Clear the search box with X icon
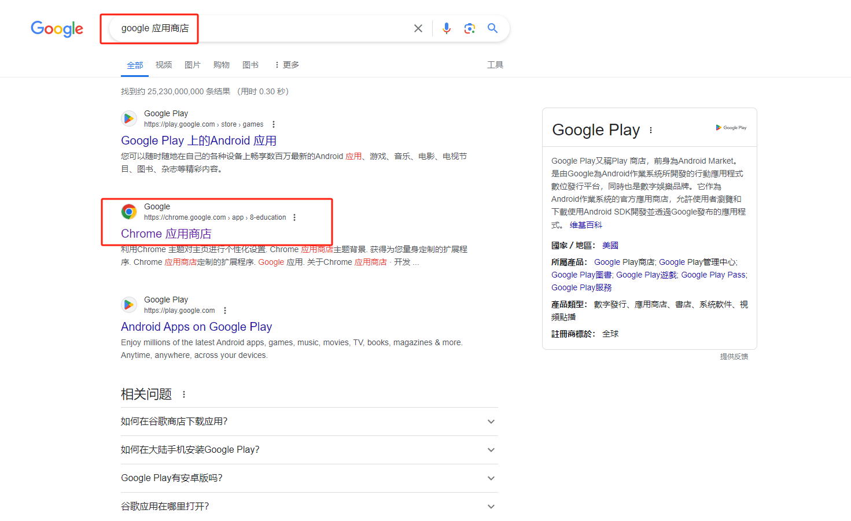This screenshot has width=851, height=521. click(x=418, y=28)
